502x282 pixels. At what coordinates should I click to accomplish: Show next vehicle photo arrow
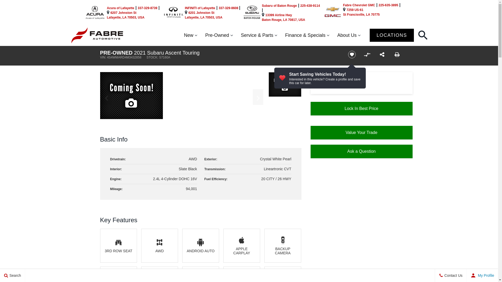pyautogui.click(x=258, y=97)
